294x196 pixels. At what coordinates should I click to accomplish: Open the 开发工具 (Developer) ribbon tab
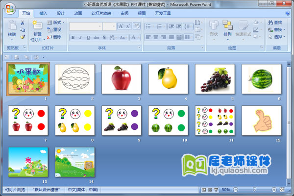163,13
